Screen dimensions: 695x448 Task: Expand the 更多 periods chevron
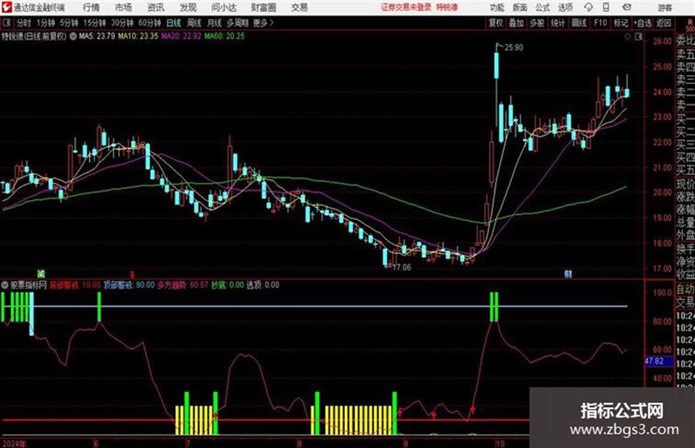(x=264, y=23)
